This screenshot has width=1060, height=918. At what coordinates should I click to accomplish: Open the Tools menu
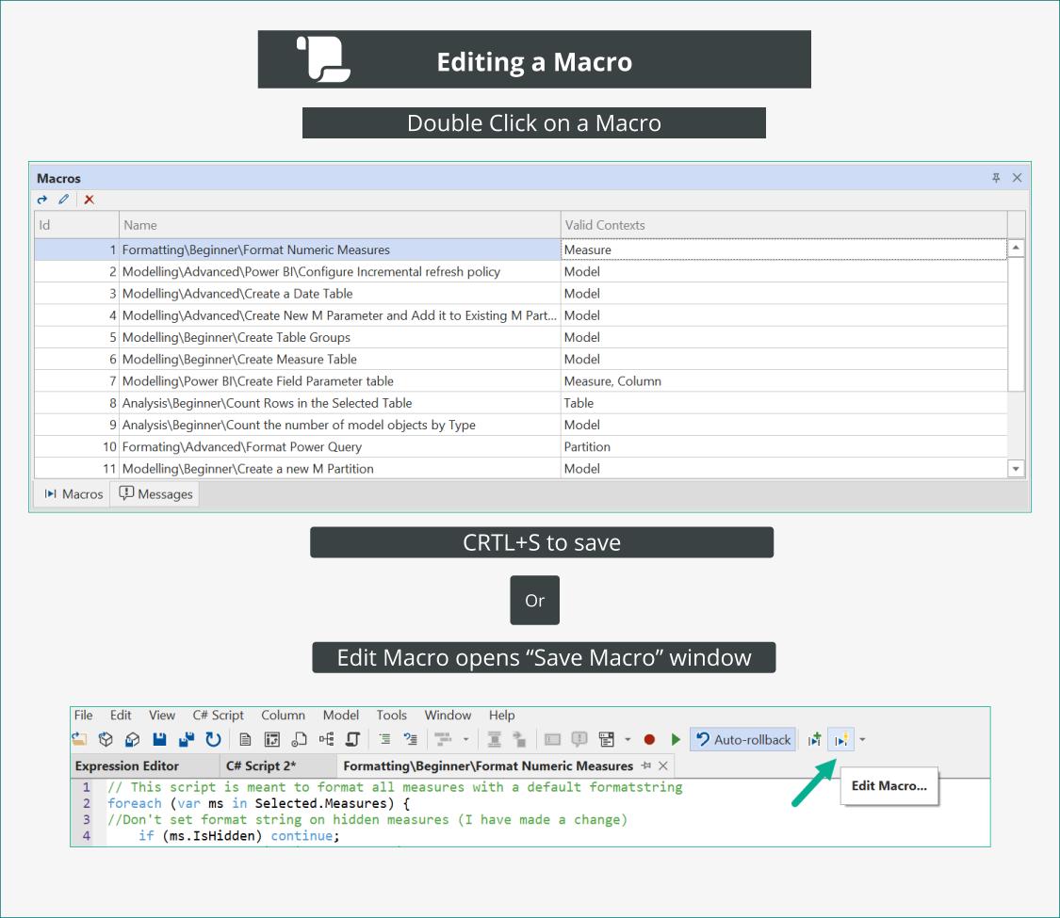(x=391, y=716)
